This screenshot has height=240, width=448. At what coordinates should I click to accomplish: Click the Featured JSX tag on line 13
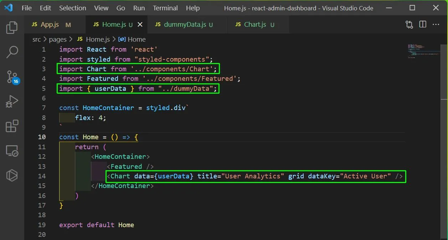130,166
